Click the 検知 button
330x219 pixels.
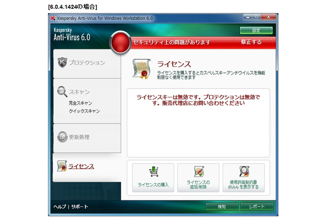pos(222,207)
